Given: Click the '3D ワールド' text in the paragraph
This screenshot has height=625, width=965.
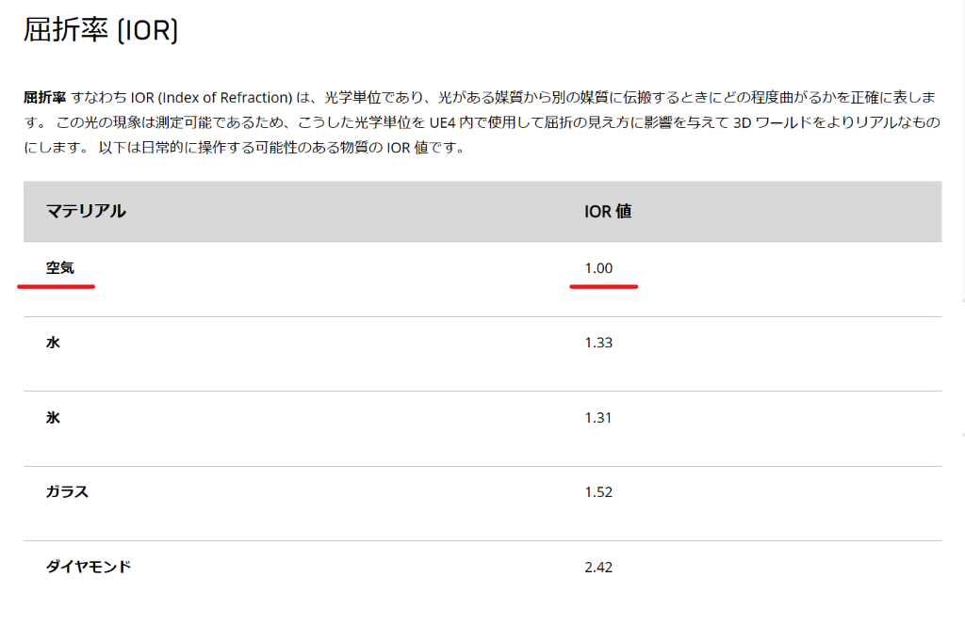Looking at the screenshot, I should point(769,123).
